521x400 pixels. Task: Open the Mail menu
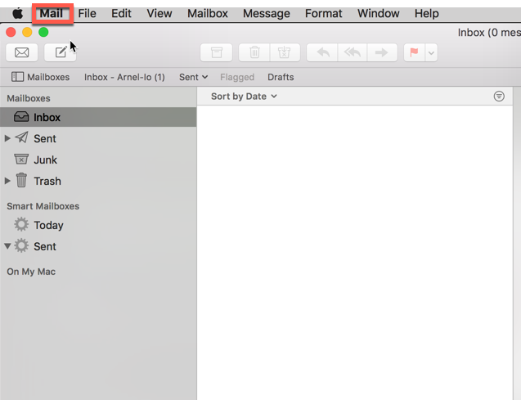52,14
